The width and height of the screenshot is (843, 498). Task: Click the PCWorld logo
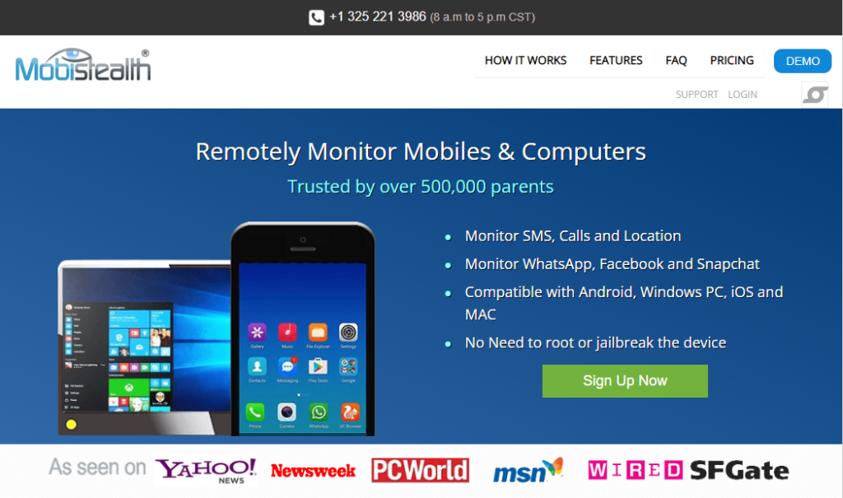point(420,470)
